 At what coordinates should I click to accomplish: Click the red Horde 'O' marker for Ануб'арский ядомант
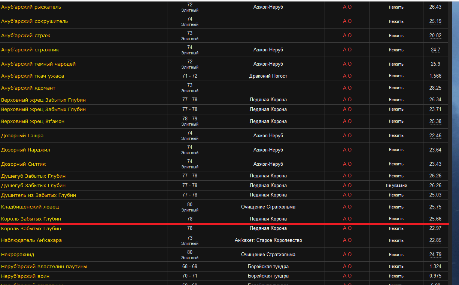(x=350, y=88)
